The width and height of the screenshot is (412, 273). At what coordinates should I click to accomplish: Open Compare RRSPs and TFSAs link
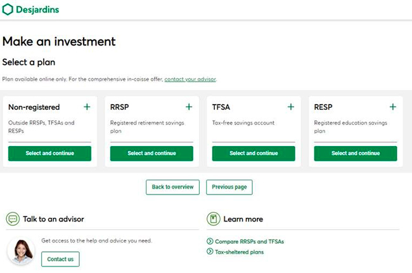click(249, 241)
